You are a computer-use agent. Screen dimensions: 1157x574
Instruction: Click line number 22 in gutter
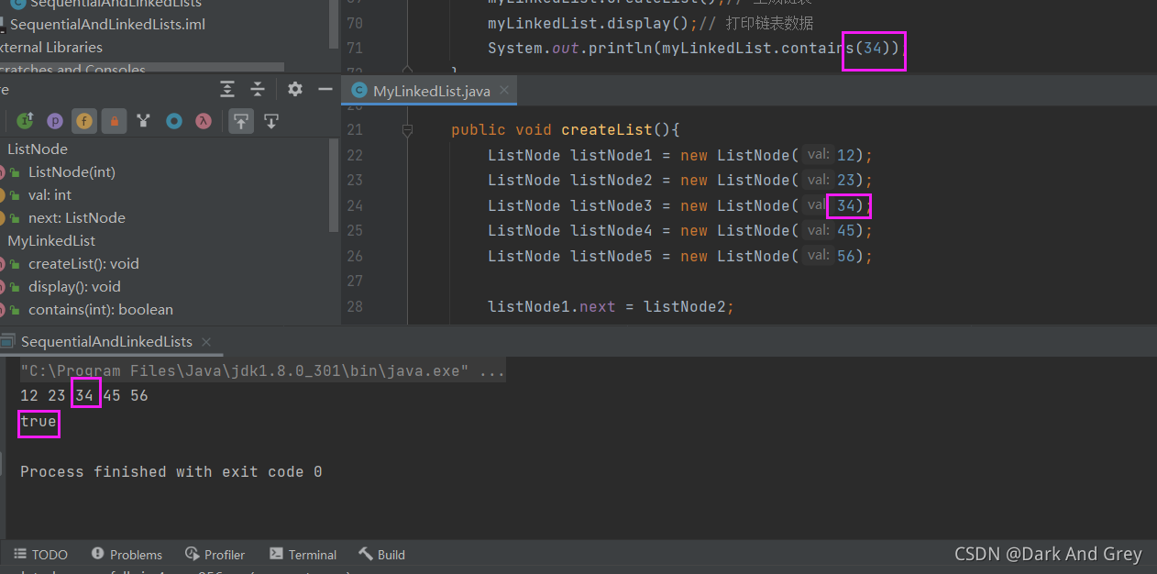pos(355,155)
